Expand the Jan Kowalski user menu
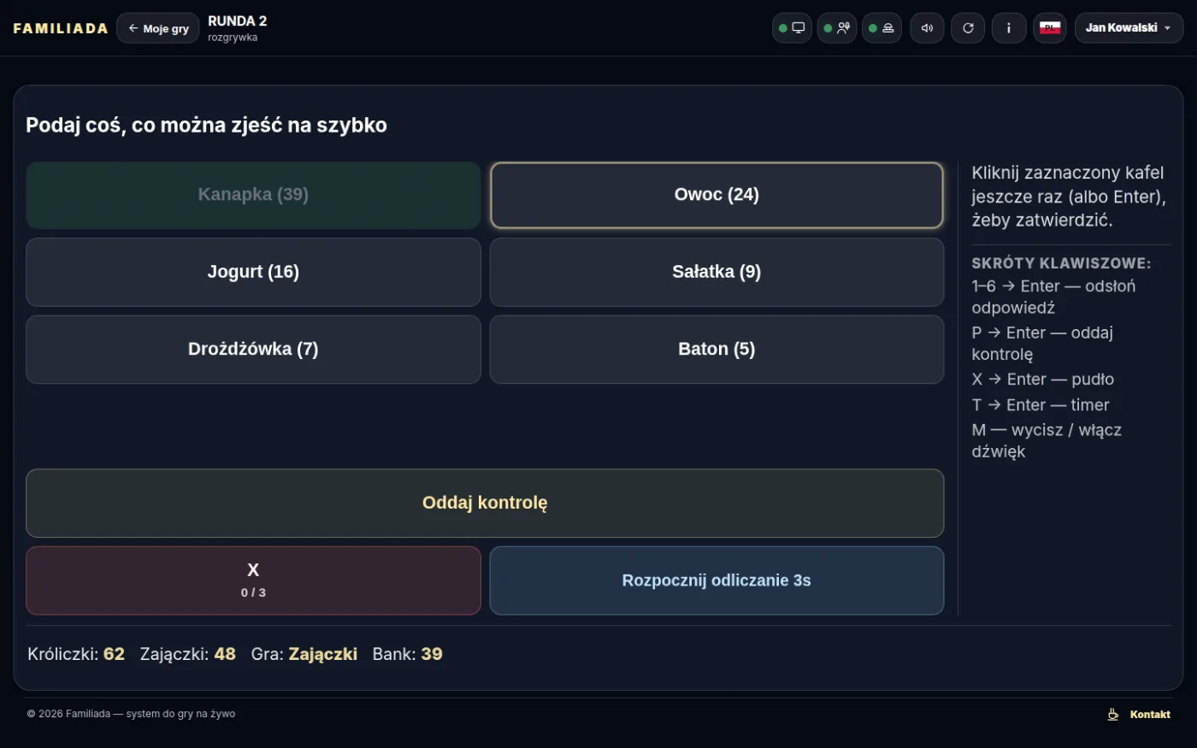This screenshot has height=748, width=1197. tap(1129, 28)
